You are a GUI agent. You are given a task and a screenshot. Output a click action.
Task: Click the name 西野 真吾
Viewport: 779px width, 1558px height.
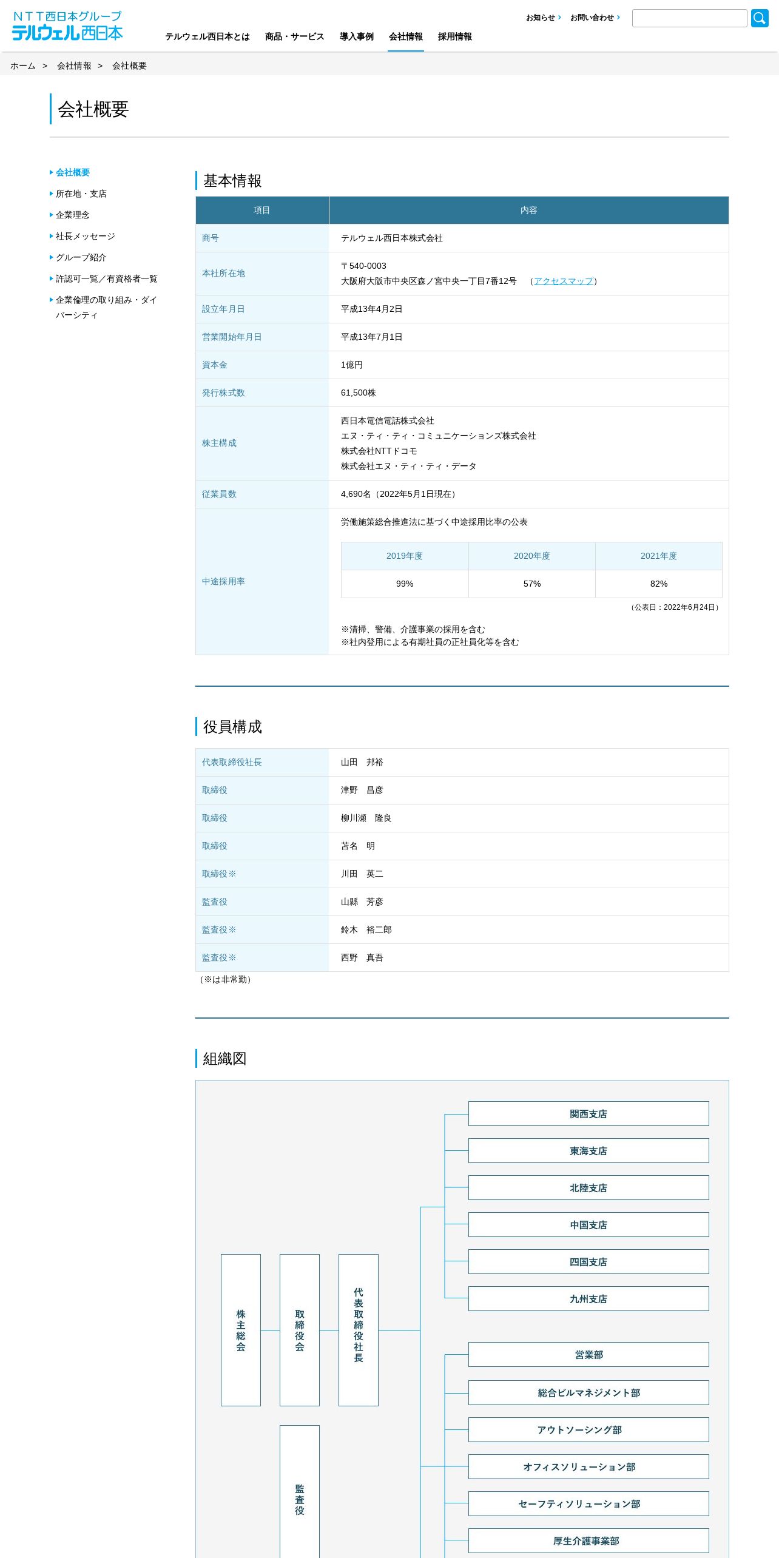362,957
